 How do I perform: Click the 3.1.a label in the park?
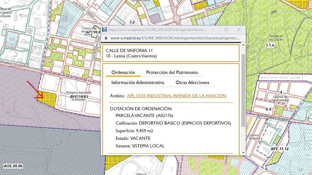point(269,45)
